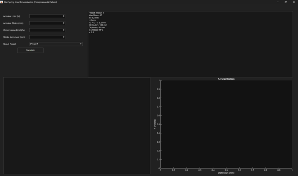Image resolution: width=298 pixels, height=176 pixels.
Task: Run the Calculate button
Action: (30, 50)
